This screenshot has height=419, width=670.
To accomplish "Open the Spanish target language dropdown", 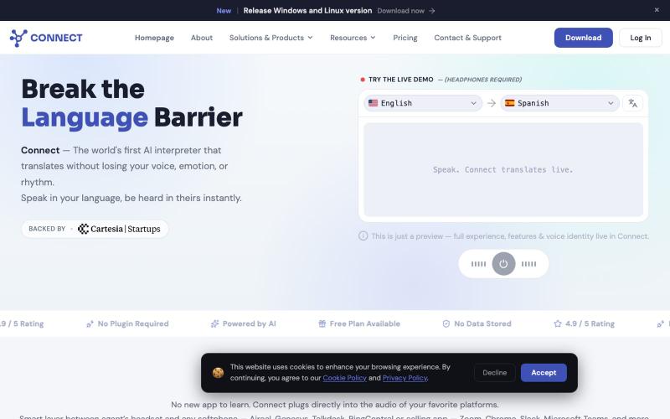I will [x=559, y=103].
